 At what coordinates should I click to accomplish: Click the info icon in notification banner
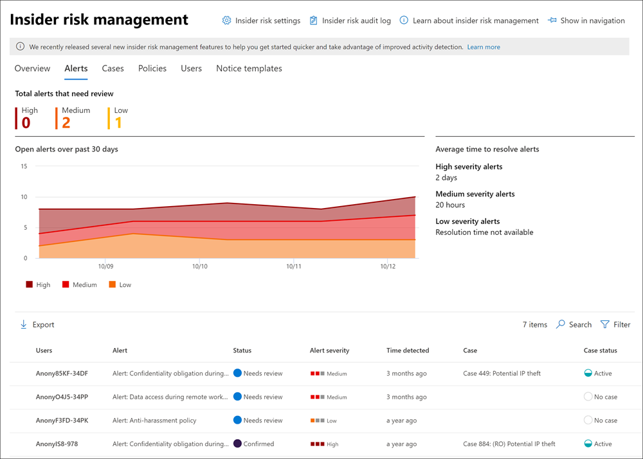tap(21, 47)
